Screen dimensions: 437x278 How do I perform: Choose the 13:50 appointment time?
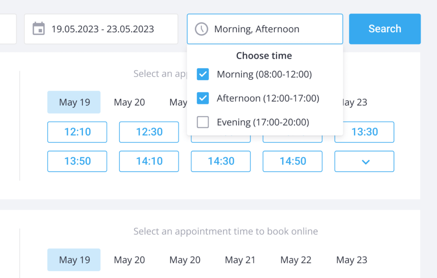77,162
